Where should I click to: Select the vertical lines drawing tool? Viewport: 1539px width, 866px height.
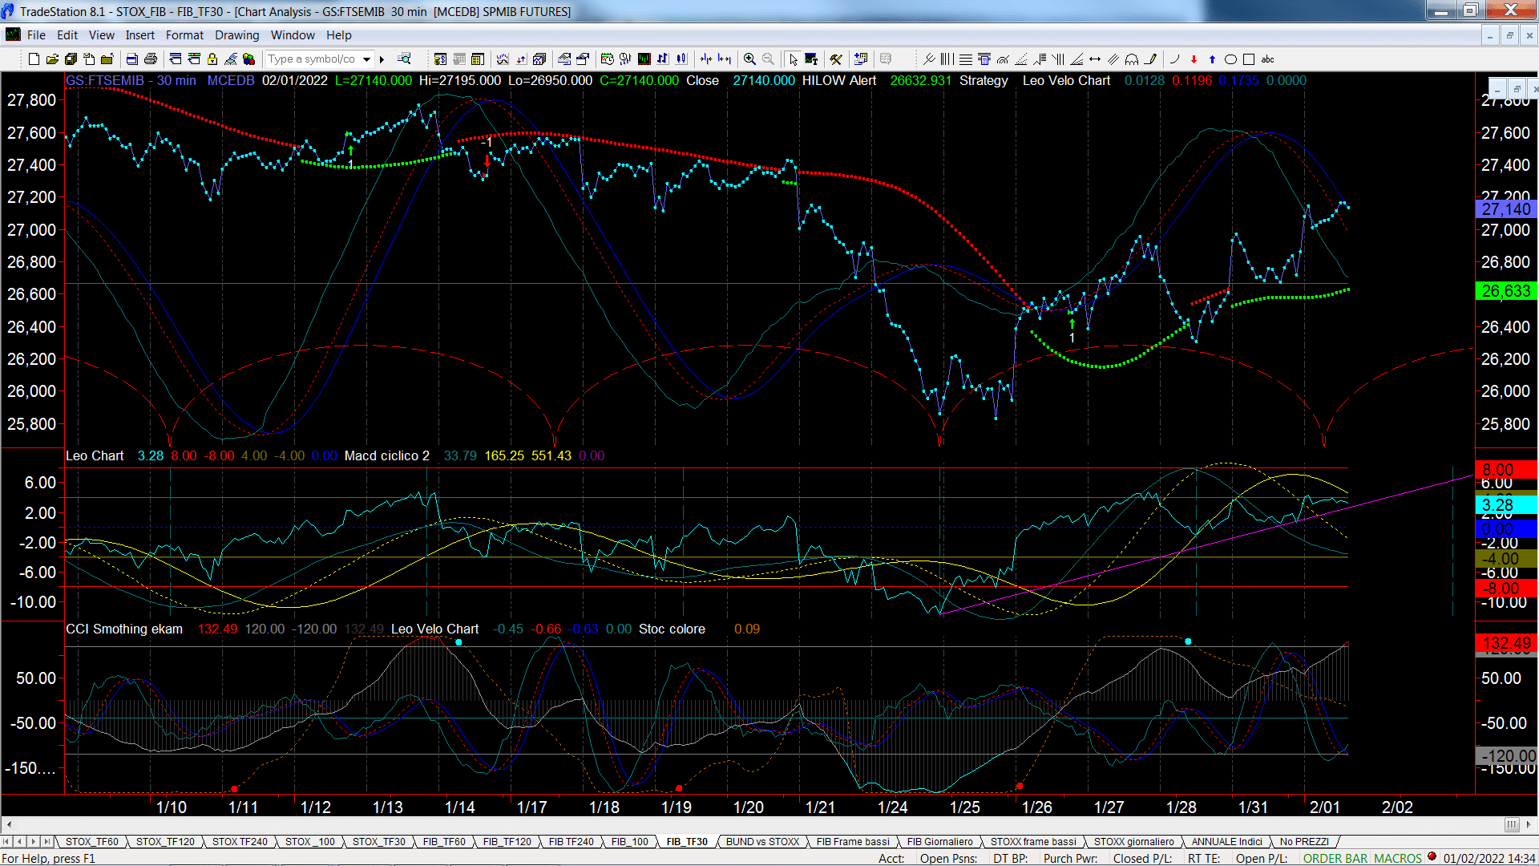pos(947,59)
